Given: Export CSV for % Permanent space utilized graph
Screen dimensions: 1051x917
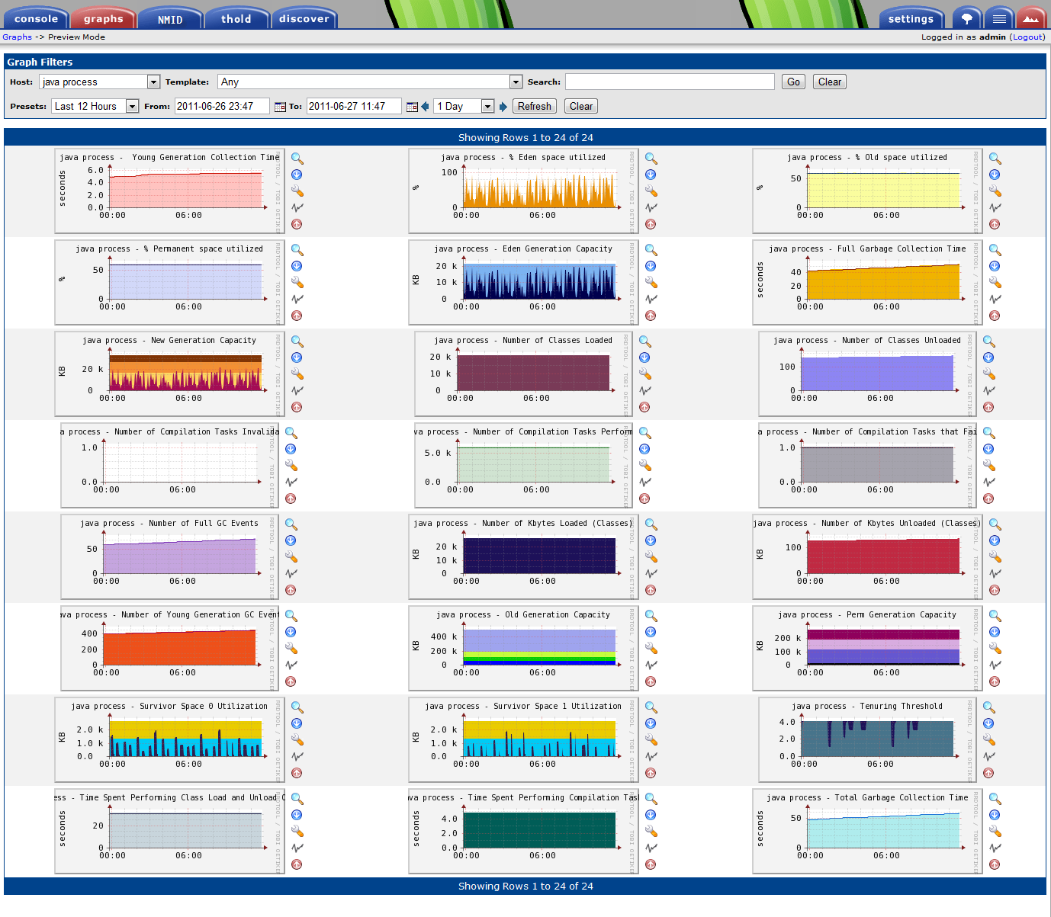Looking at the screenshot, I should pyautogui.click(x=297, y=266).
